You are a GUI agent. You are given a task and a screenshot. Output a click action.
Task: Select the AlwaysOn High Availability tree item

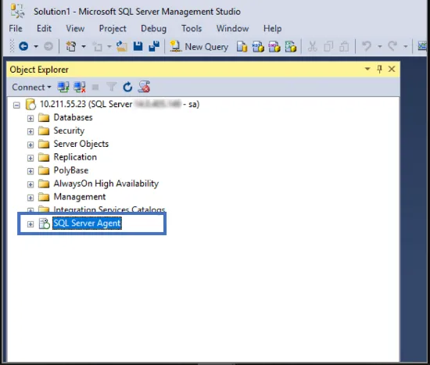(x=106, y=184)
